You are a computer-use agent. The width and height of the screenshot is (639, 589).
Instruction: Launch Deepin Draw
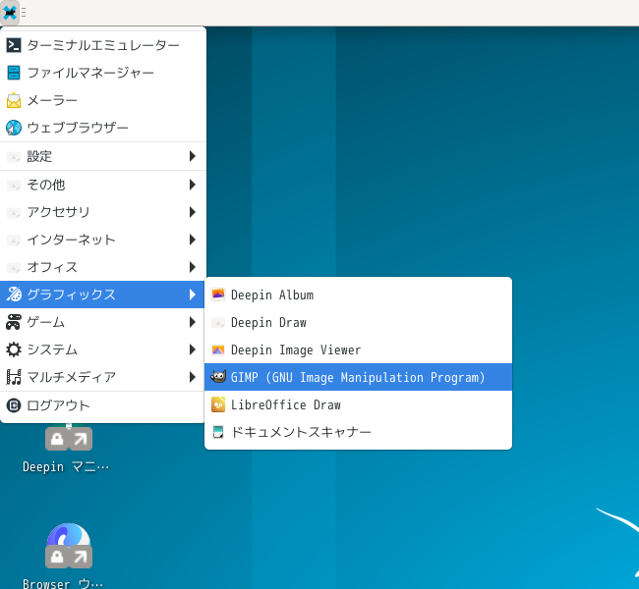358,322
